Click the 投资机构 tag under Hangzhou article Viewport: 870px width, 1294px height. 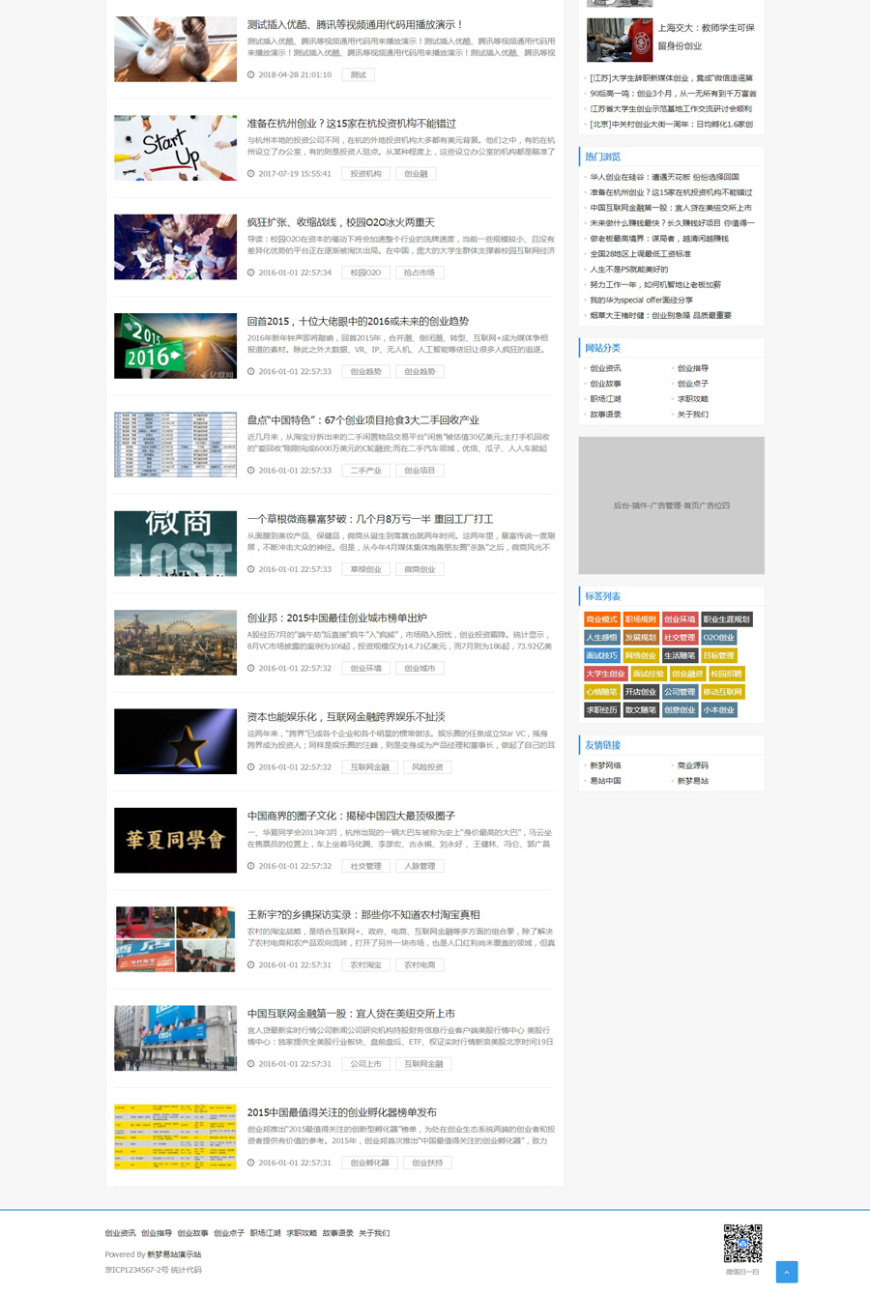tap(365, 174)
